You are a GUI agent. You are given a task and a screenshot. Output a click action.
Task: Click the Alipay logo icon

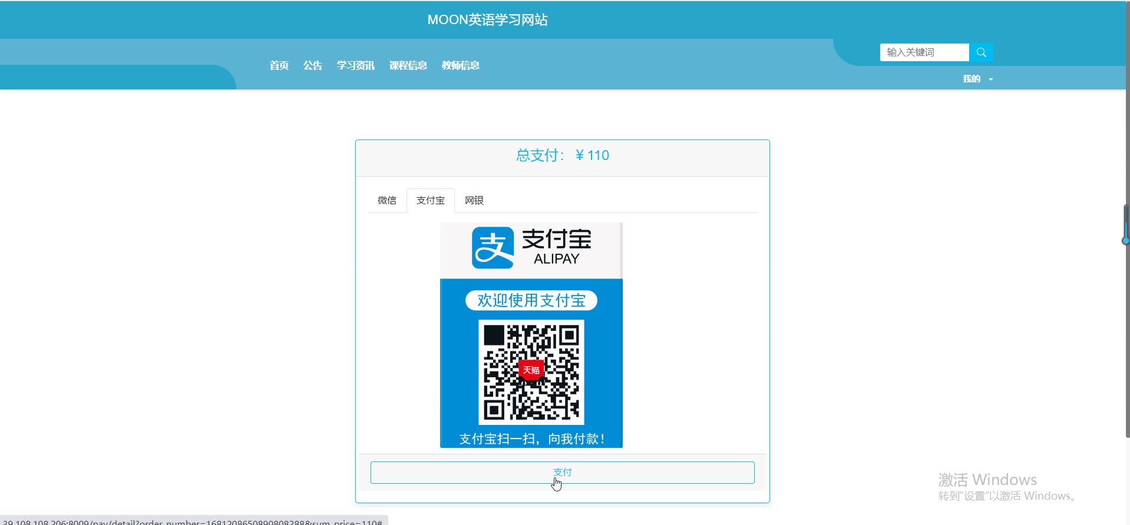pos(493,248)
